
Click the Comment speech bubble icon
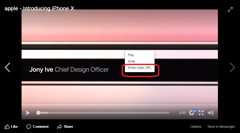(29, 127)
